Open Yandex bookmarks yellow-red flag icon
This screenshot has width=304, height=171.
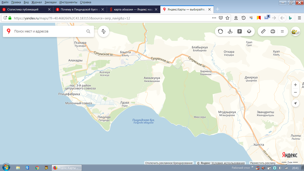tap(259, 18)
